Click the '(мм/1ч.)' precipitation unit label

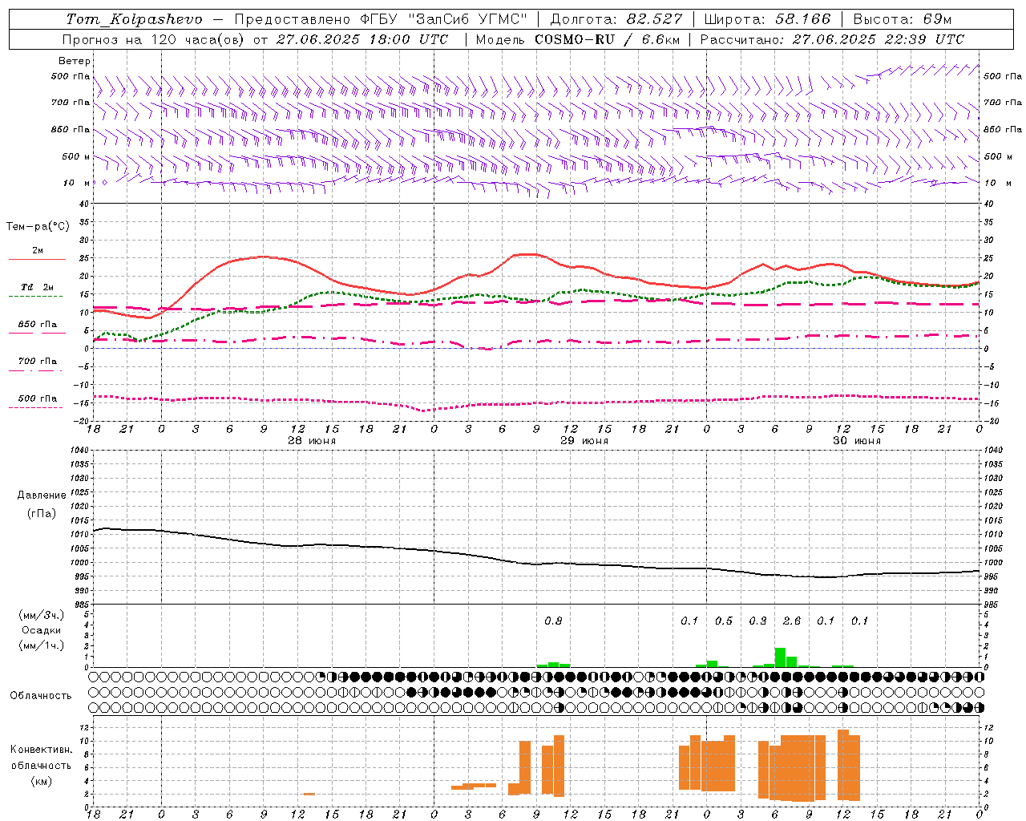point(42,645)
